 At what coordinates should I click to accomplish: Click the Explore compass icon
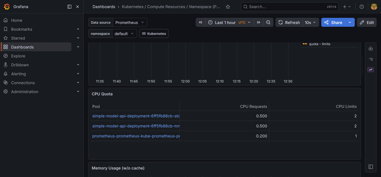[x=6, y=56]
